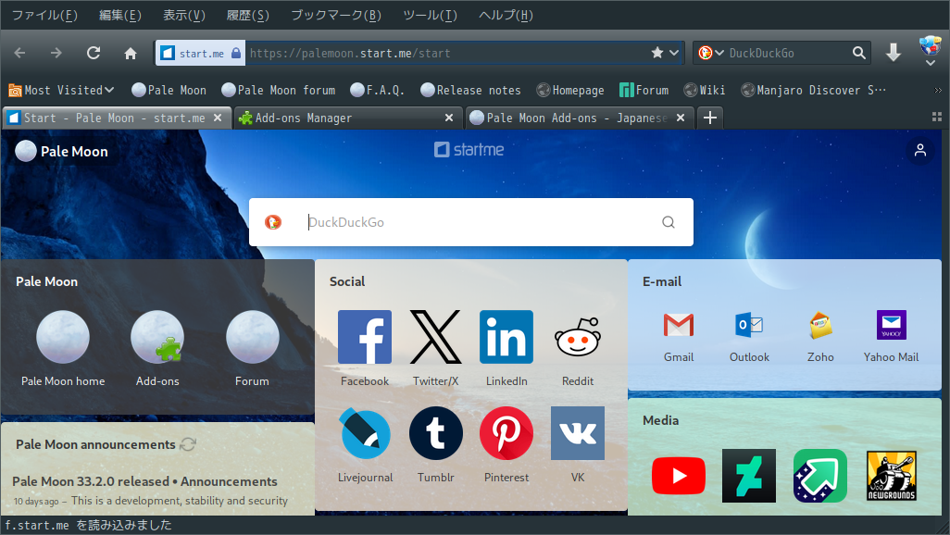950x535 pixels.
Task: Open Livejournal from Social widget
Action: point(365,433)
